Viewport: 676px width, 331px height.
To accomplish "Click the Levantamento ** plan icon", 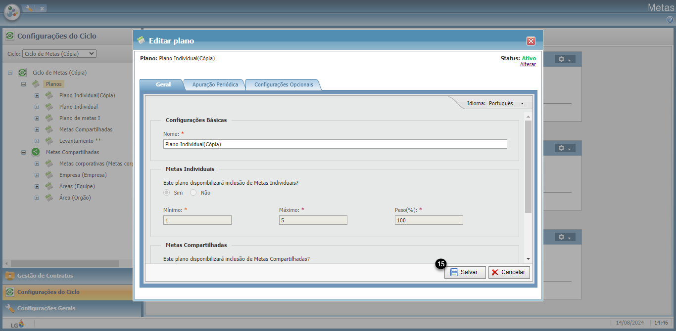I will point(49,141).
